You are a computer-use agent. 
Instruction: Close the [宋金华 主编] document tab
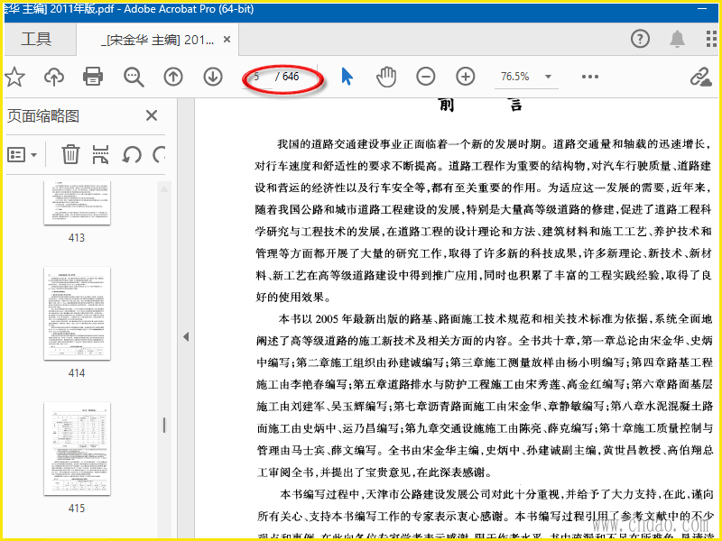pyautogui.click(x=227, y=40)
